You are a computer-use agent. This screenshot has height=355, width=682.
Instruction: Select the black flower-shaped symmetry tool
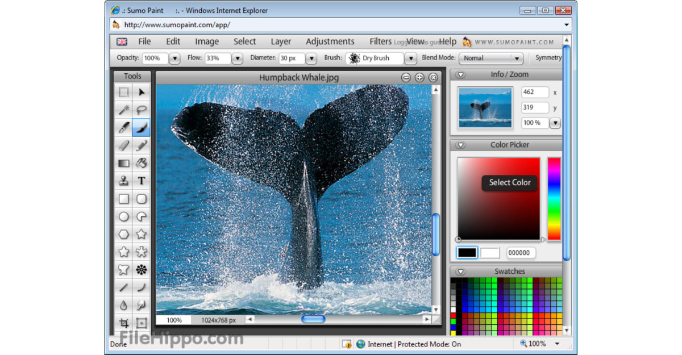pos(142,269)
